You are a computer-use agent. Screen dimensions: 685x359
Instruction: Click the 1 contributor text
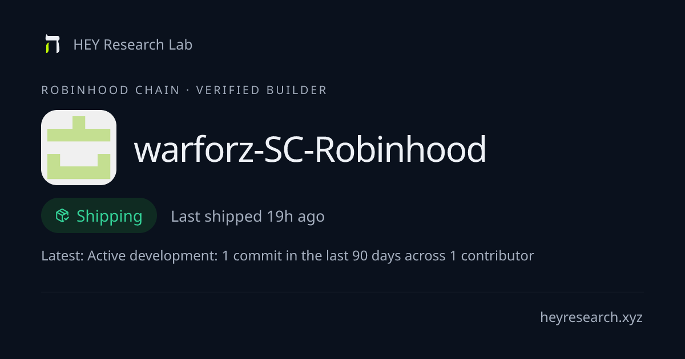point(492,256)
